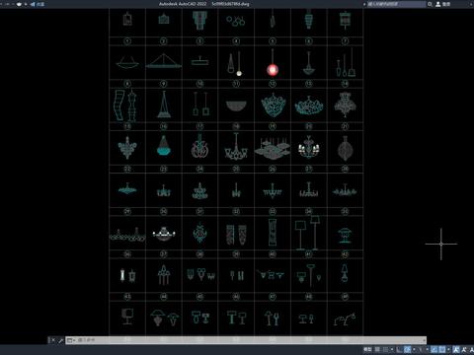Toggle polar tracking in the status bar
Viewport: 474px width, 355px height.
point(407,349)
